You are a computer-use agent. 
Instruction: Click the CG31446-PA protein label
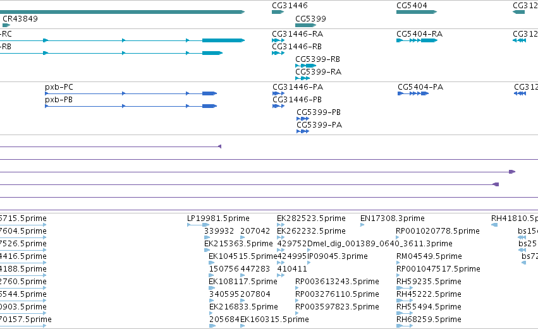[298, 87]
